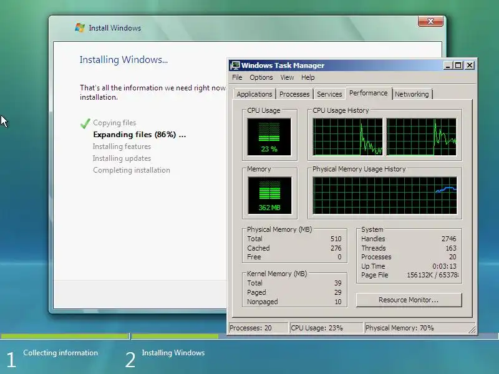Click 'Processes: 20' in the status bar
The width and height of the screenshot is (499, 374).
click(251, 328)
